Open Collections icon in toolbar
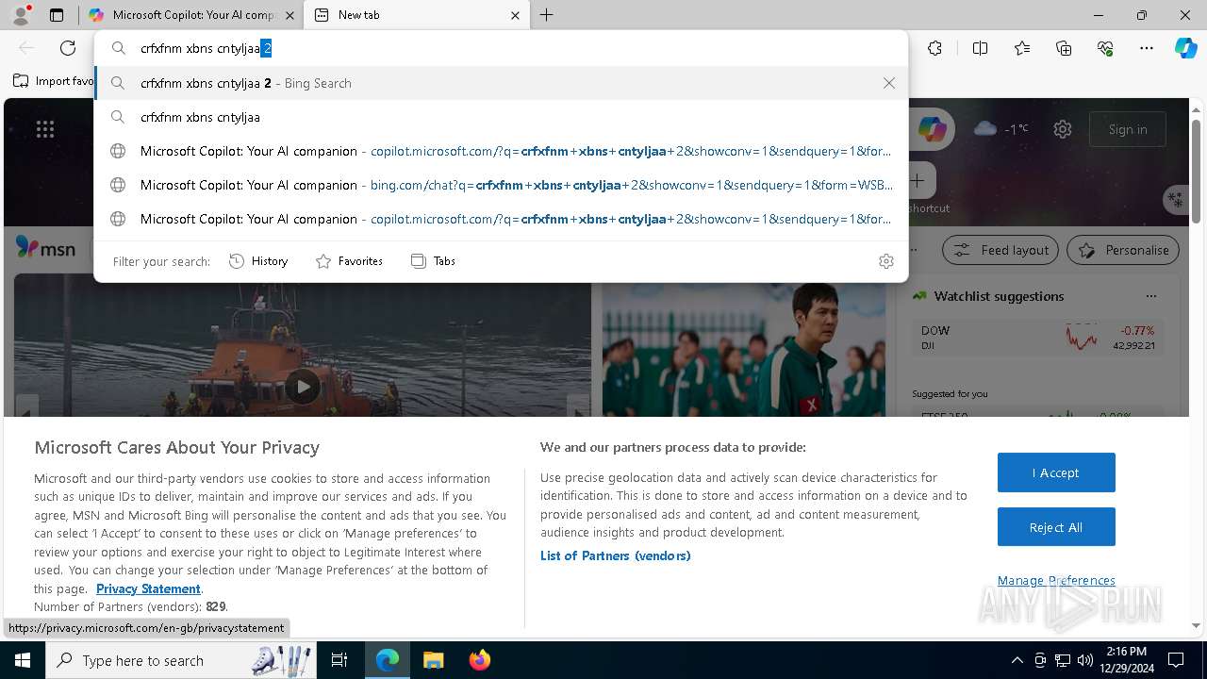The width and height of the screenshot is (1207, 679). coord(1064,48)
